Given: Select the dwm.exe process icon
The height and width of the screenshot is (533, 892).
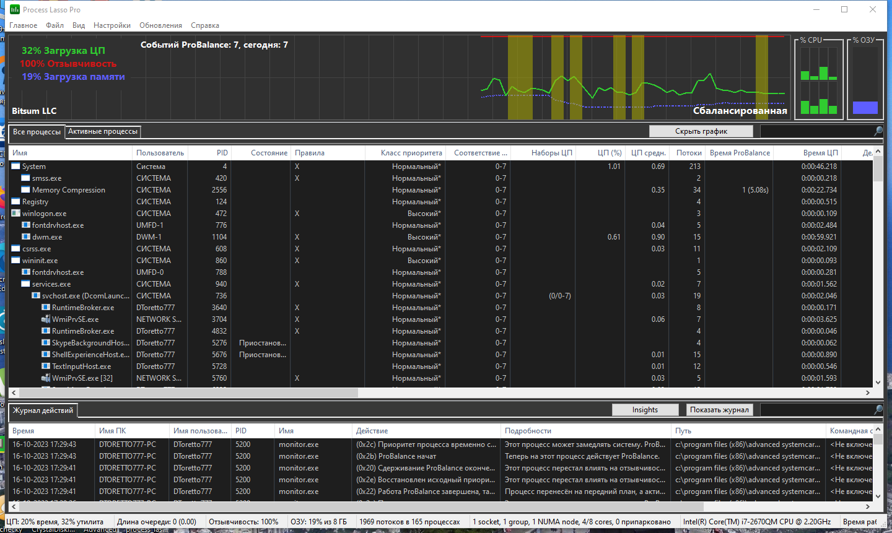Looking at the screenshot, I should pos(26,237).
